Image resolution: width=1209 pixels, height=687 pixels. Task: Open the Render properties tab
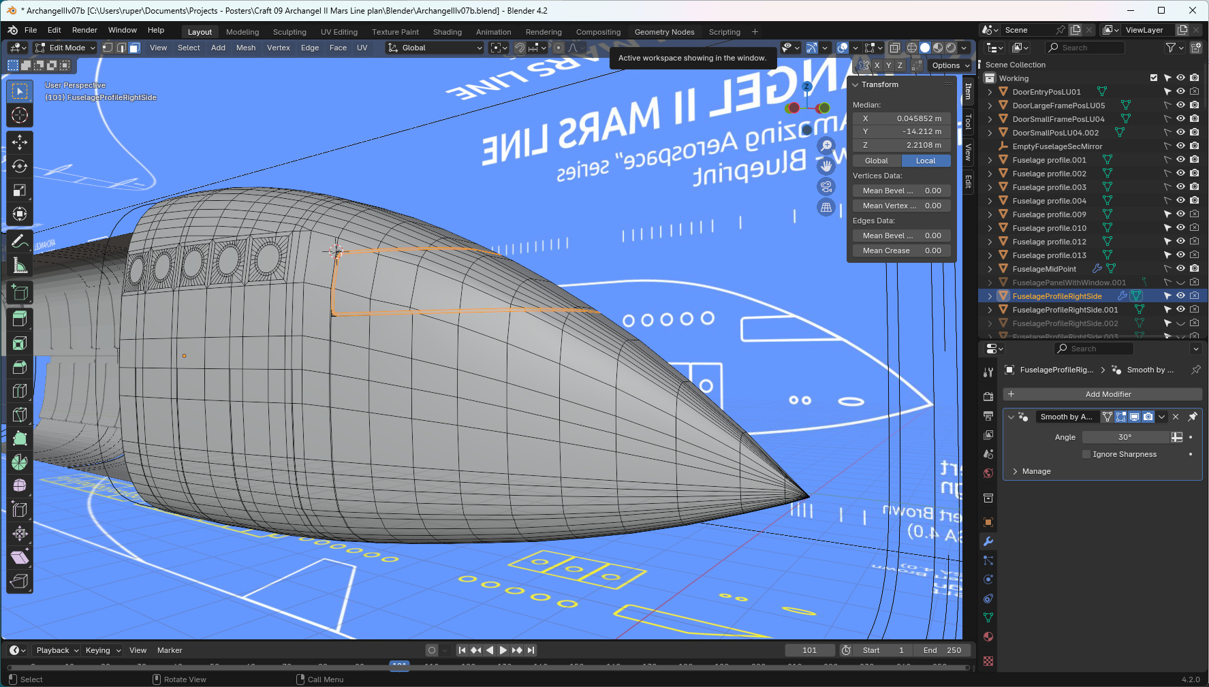[988, 396]
